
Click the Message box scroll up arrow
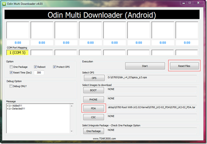coord(72,106)
